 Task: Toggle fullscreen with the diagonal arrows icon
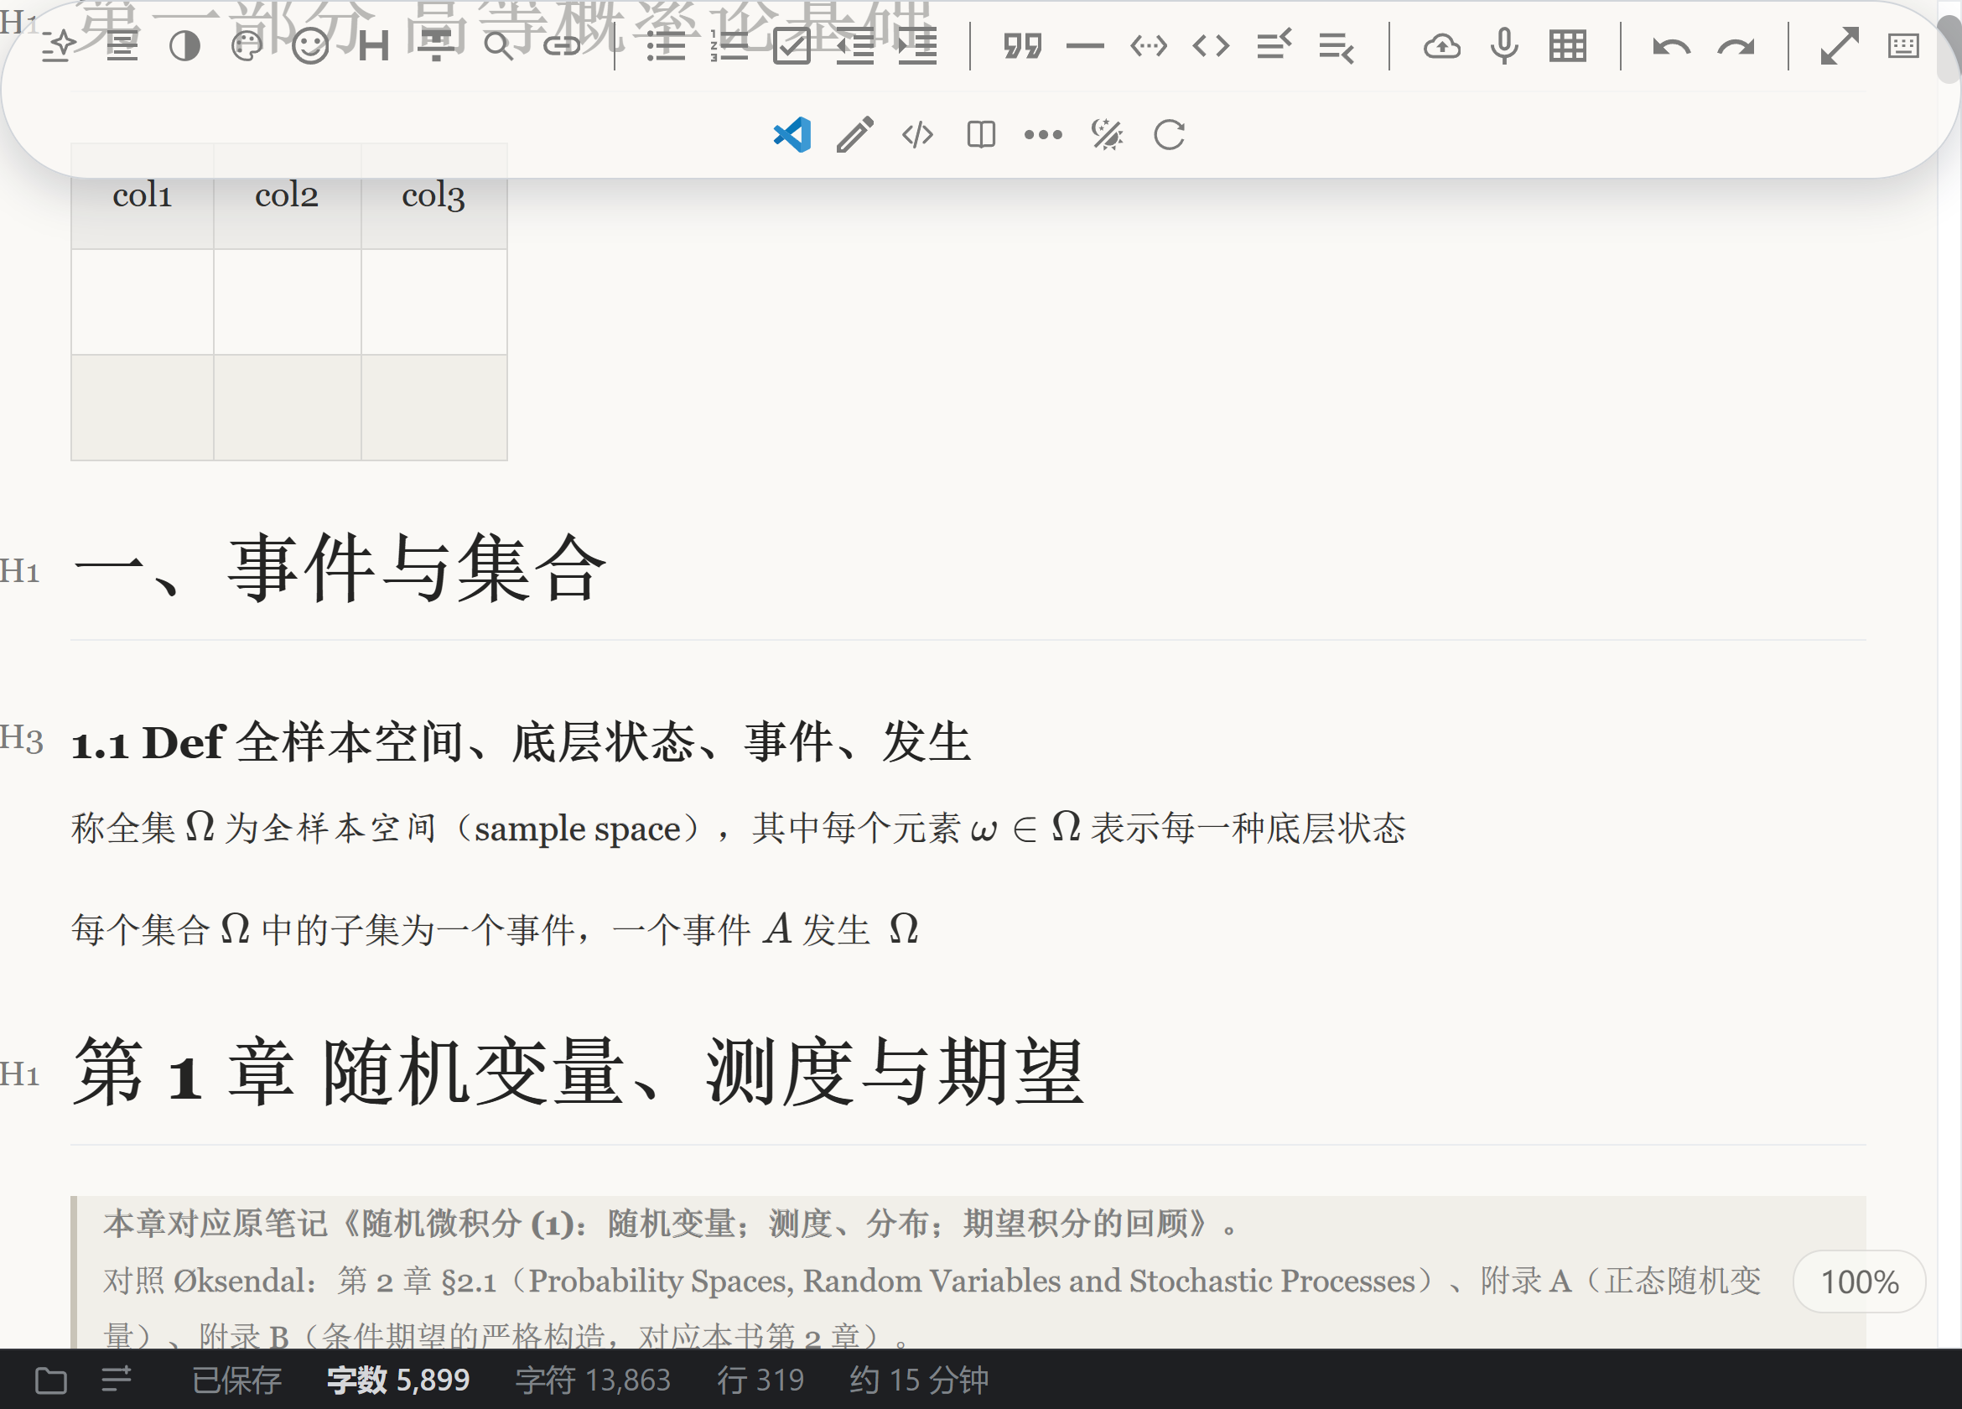[1840, 46]
